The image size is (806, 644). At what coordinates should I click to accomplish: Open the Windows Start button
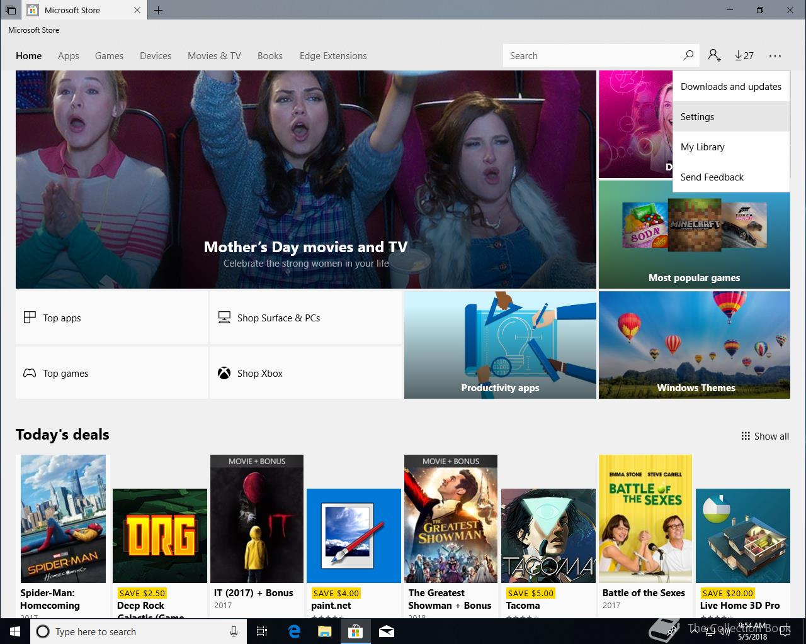tap(14, 631)
